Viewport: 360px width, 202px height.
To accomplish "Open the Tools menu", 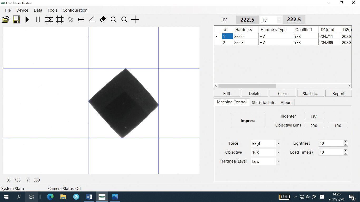I will click(52, 10).
